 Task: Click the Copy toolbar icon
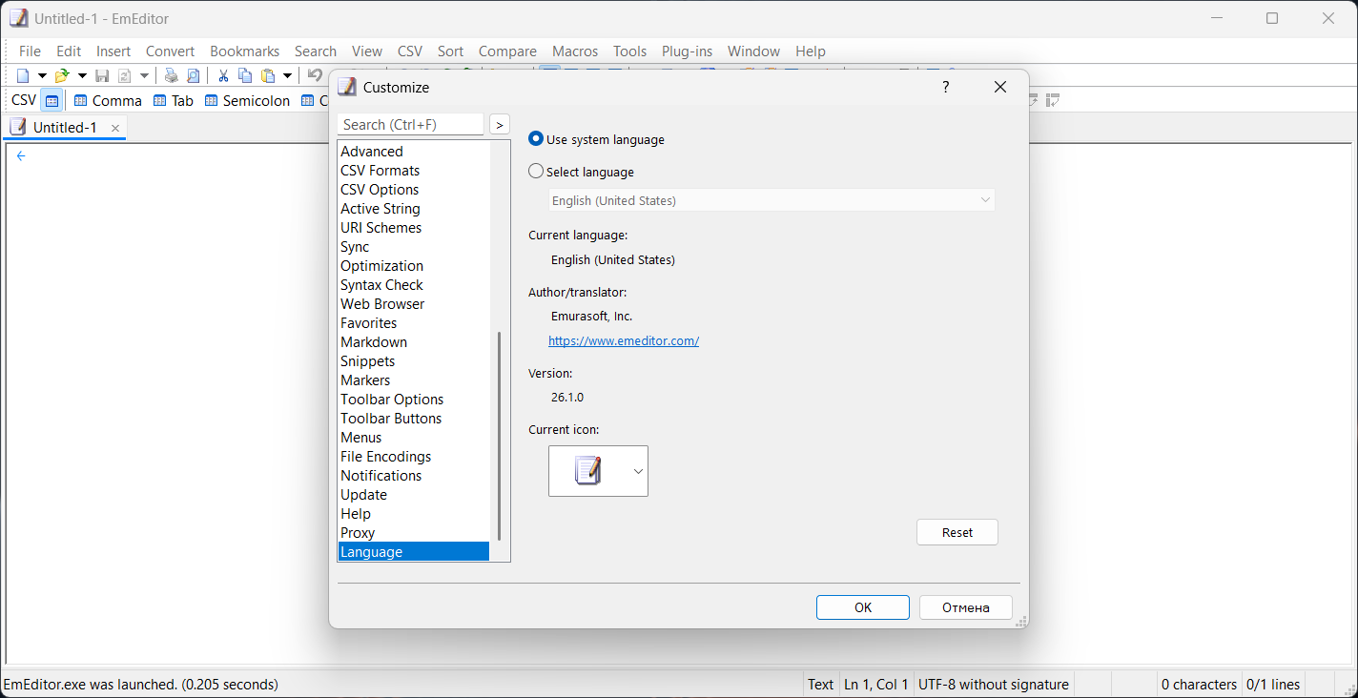tap(245, 75)
